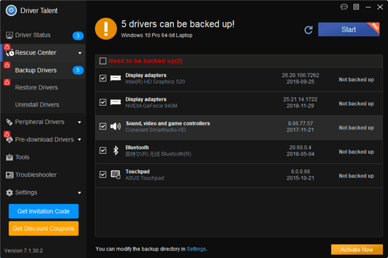
Task: Minimize the Driver Talent window
Action: click(x=368, y=7)
